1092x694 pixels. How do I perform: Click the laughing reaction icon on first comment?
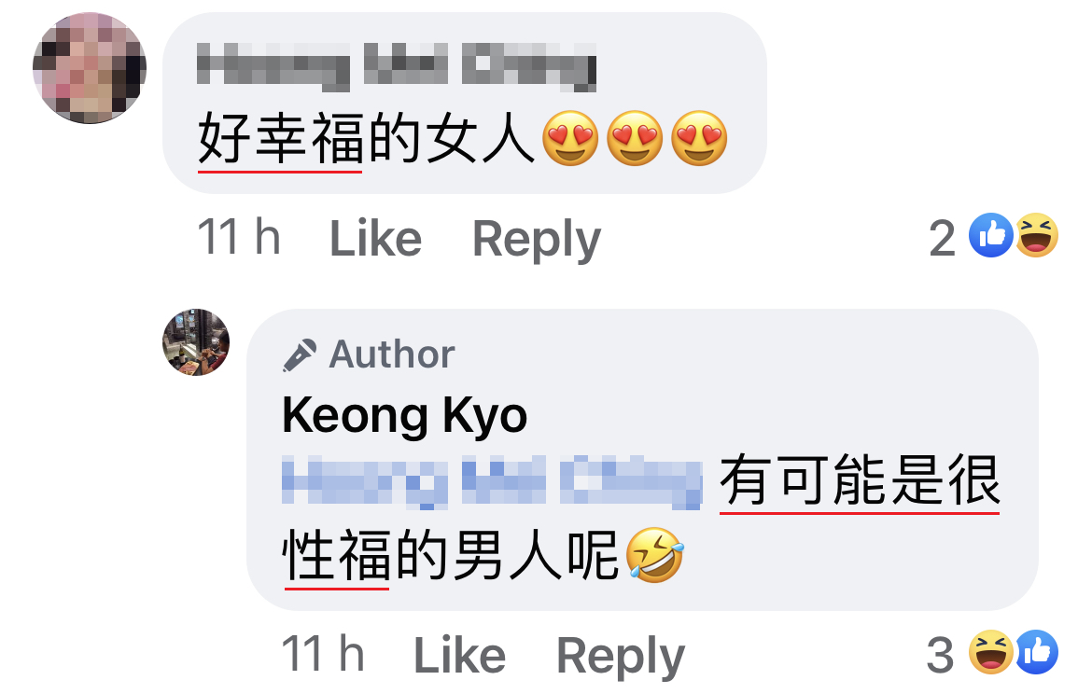pos(1037,235)
